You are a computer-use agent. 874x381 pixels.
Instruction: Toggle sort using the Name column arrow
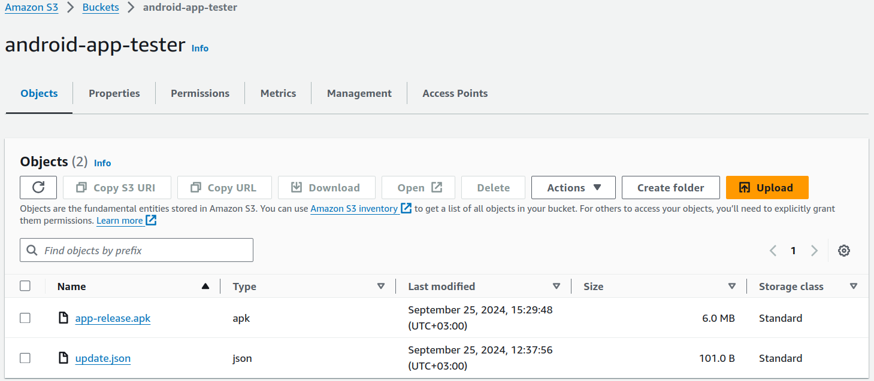click(206, 286)
